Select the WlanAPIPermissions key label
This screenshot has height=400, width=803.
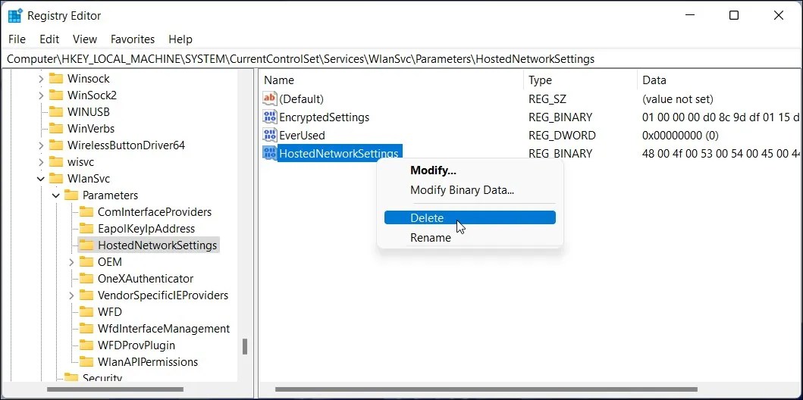[x=148, y=361]
